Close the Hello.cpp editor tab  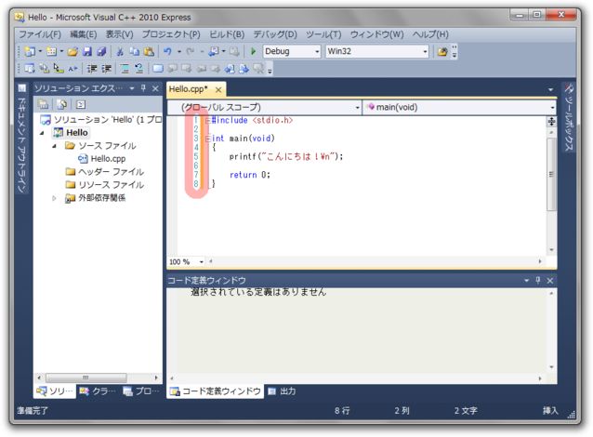tap(218, 89)
